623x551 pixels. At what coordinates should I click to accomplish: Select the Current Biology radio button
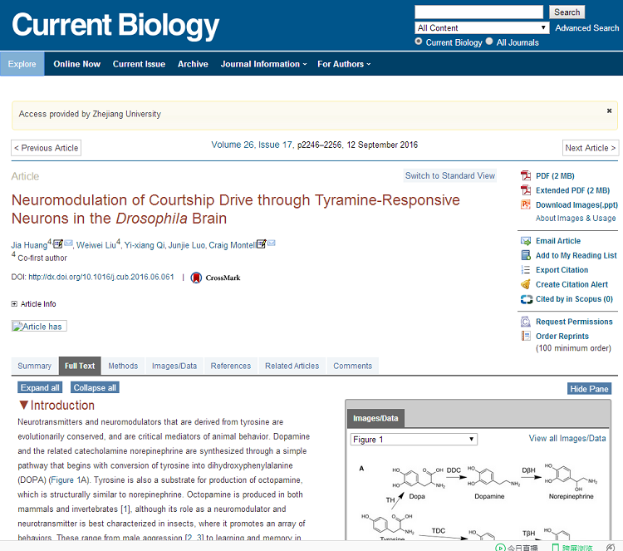(x=419, y=42)
